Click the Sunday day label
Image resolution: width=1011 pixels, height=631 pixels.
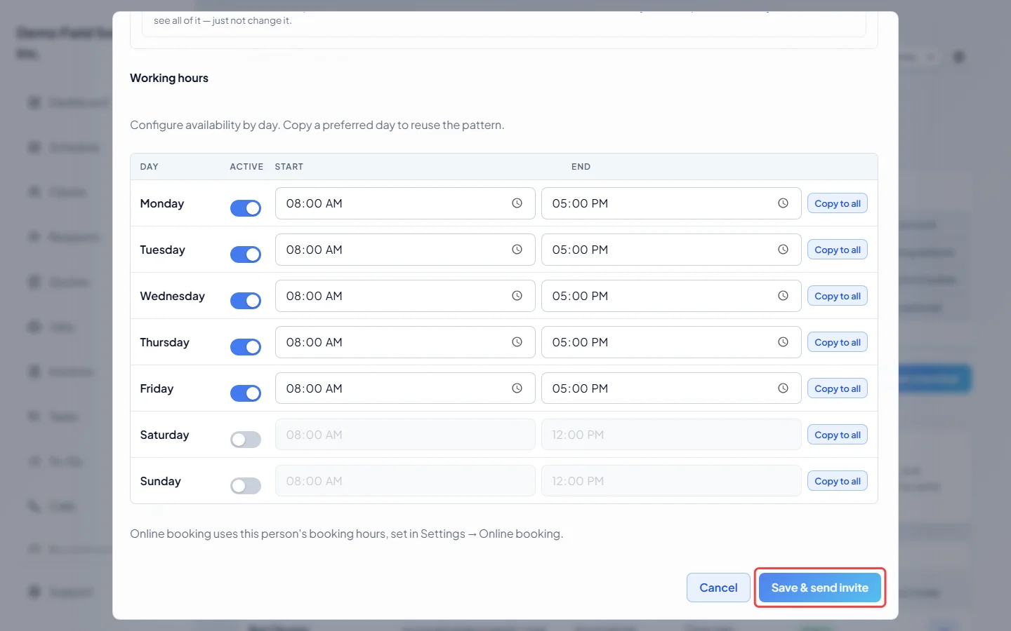(160, 481)
